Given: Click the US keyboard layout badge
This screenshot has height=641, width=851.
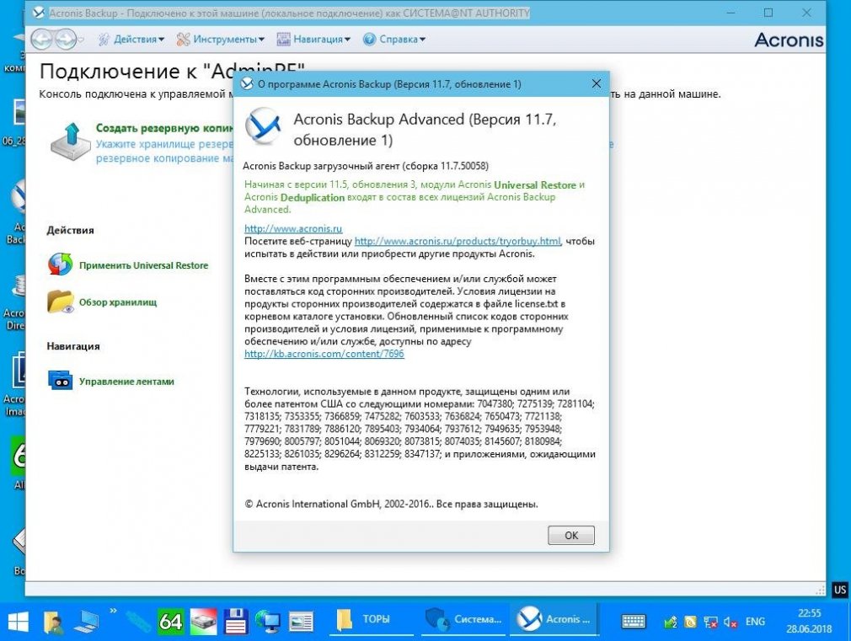Looking at the screenshot, I should tap(840, 590).
